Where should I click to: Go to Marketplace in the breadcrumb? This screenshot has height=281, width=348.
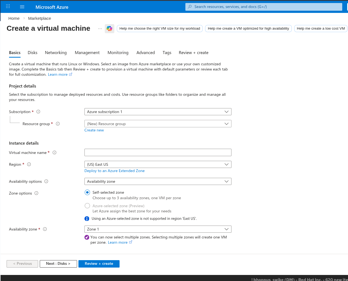pos(39,18)
